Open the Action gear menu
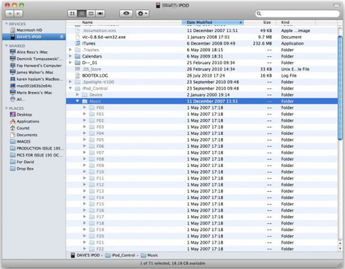 pyautogui.click(x=143, y=14)
